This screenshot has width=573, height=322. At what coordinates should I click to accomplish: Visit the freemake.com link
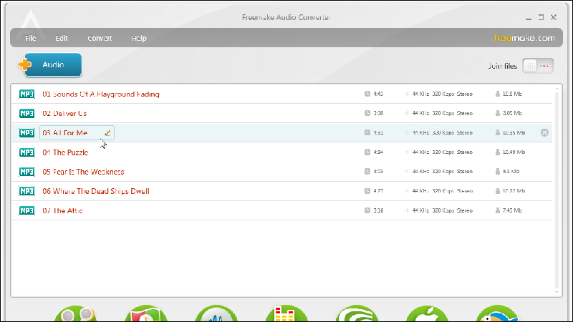pyautogui.click(x=524, y=38)
